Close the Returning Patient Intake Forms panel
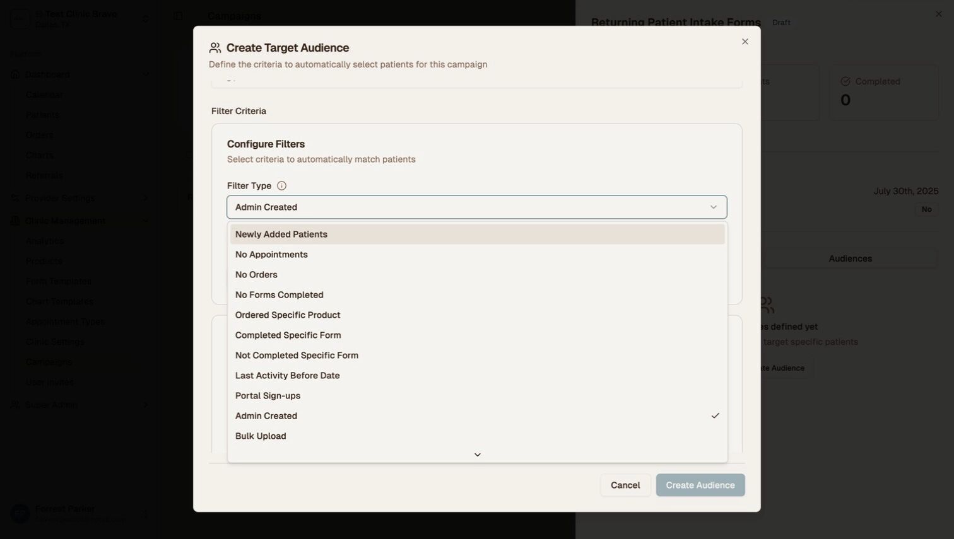This screenshot has width=954, height=539. [939, 14]
